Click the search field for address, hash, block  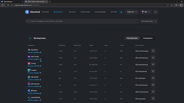point(82,21)
